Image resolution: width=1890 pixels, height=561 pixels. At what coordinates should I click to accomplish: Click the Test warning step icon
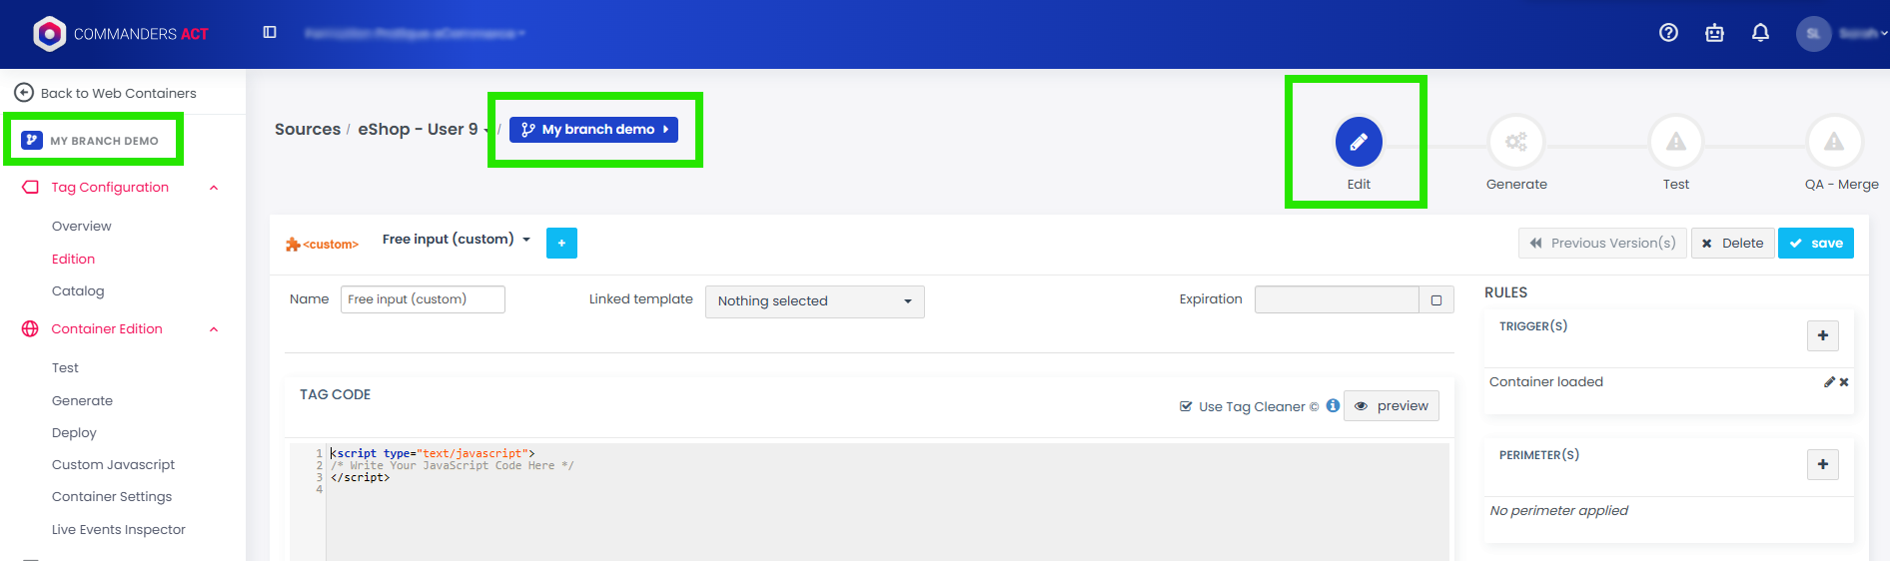[x=1675, y=142]
